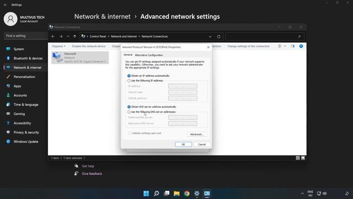The image size is (353, 199).
Task: Click the Settings back arrow
Action: pos(6,5)
